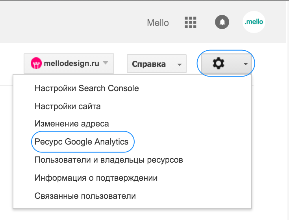Click the mellodesign.ru site name label
Image resolution: width=289 pixels, height=220 pixels.
(x=71, y=63)
